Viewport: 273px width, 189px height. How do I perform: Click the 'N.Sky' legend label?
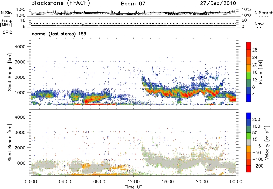point(6,13)
